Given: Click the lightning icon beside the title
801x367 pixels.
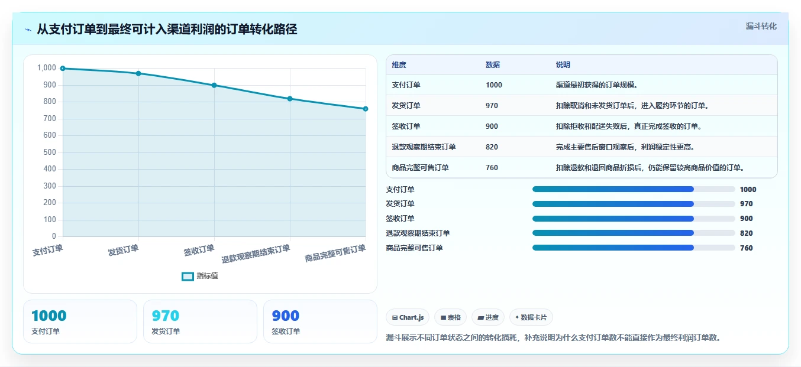Looking at the screenshot, I should click(28, 30).
